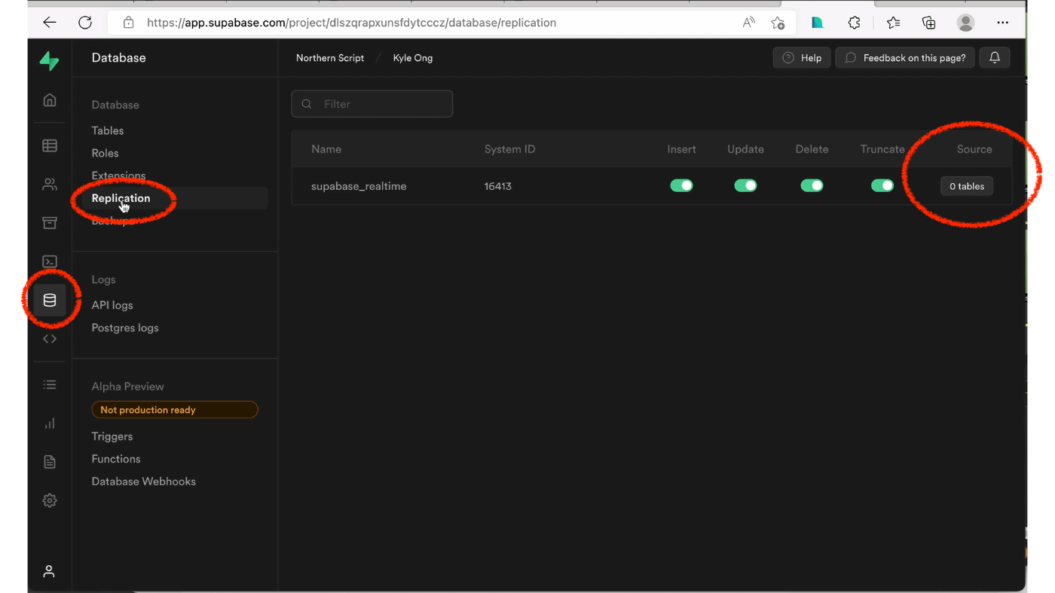Screen dimensions: 1055x593
Task: Click the Supabase logo icon
Action: [50, 61]
